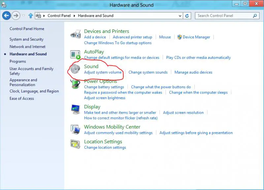Click the Power Options battery icon

(75, 84)
